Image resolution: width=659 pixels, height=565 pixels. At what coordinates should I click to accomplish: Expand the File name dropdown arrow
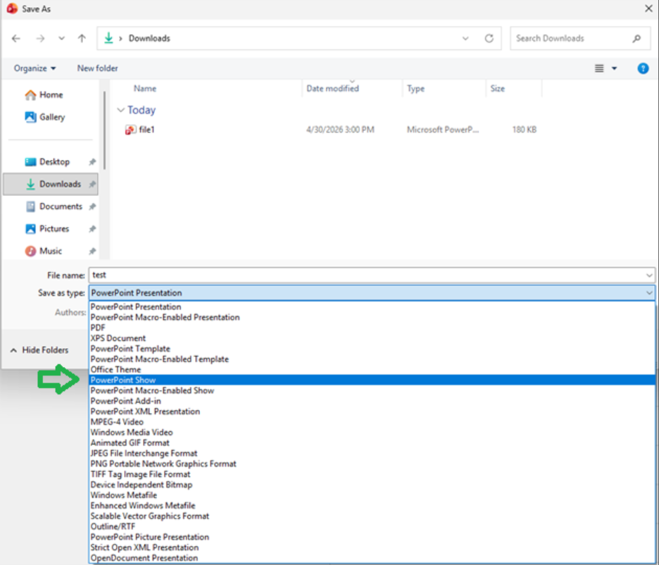tap(649, 275)
